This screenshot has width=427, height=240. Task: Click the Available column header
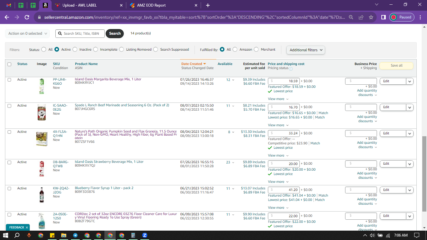point(225,64)
